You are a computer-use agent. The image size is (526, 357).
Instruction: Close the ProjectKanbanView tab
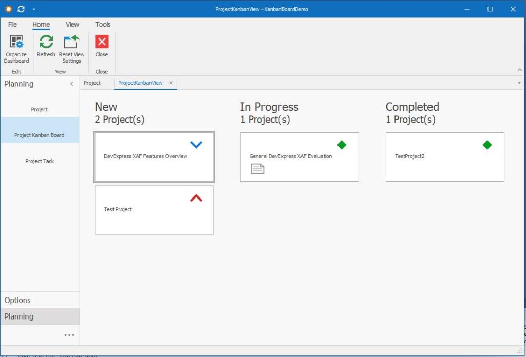click(171, 83)
